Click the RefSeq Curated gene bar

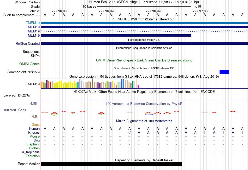pos(144,44)
